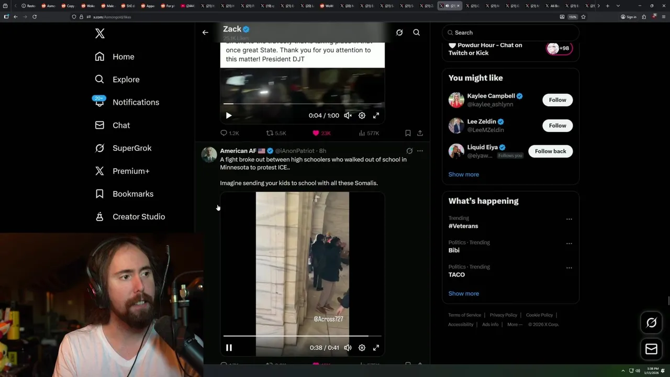The width and height of the screenshot is (670, 377).
Task: Share the post with 577K views
Action: 420,133
